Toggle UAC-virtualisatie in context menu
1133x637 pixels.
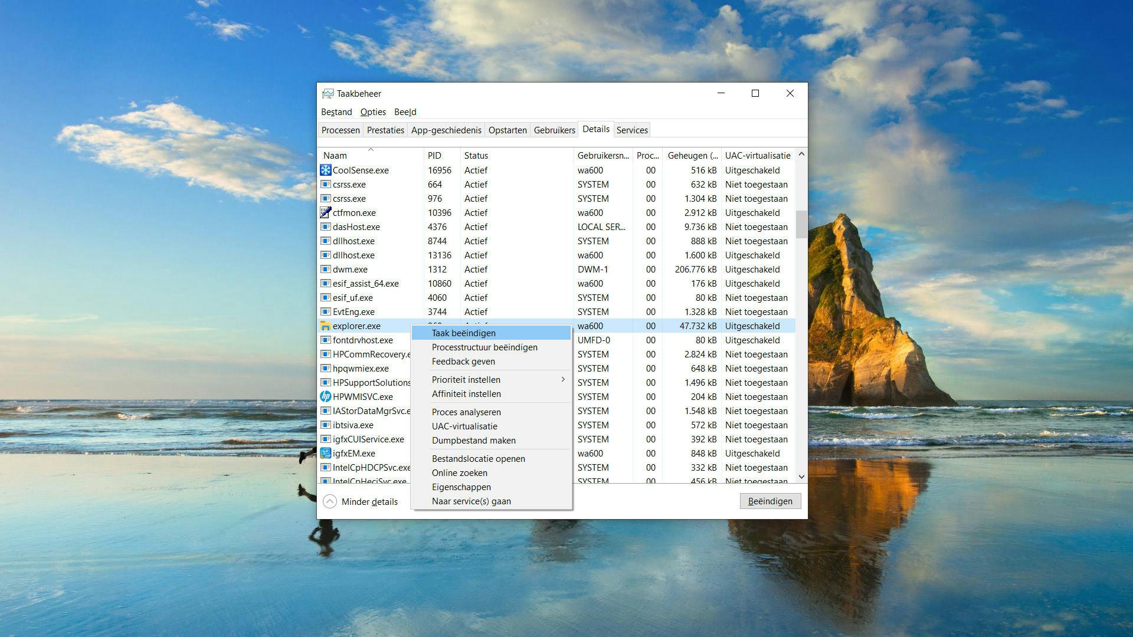(464, 426)
